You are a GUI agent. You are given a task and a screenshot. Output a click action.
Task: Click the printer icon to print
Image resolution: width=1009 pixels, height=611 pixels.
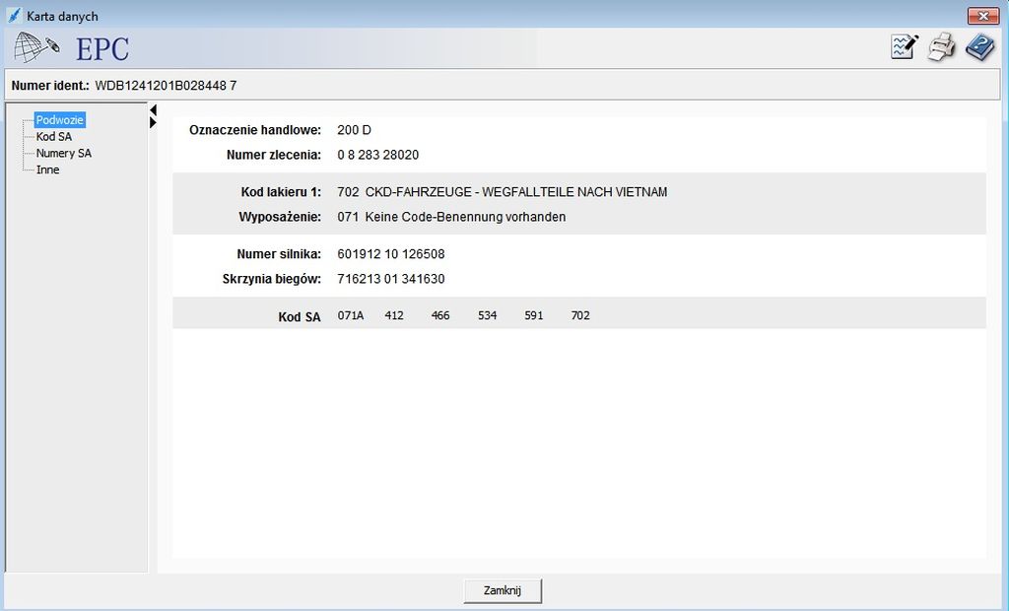[x=942, y=47]
